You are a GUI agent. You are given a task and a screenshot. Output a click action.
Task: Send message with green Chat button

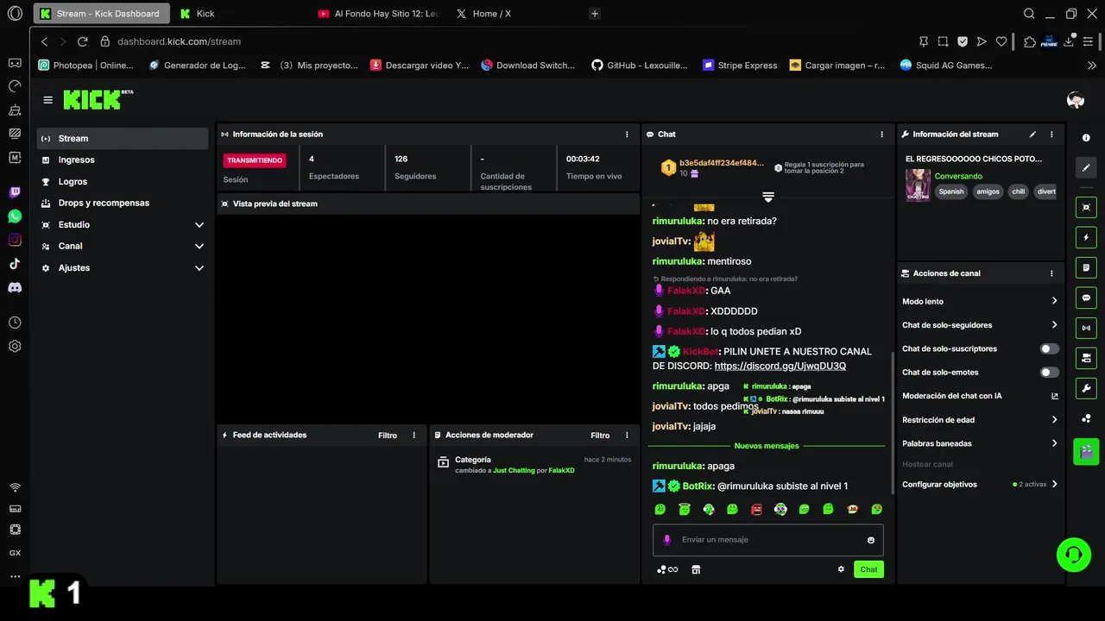click(868, 569)
